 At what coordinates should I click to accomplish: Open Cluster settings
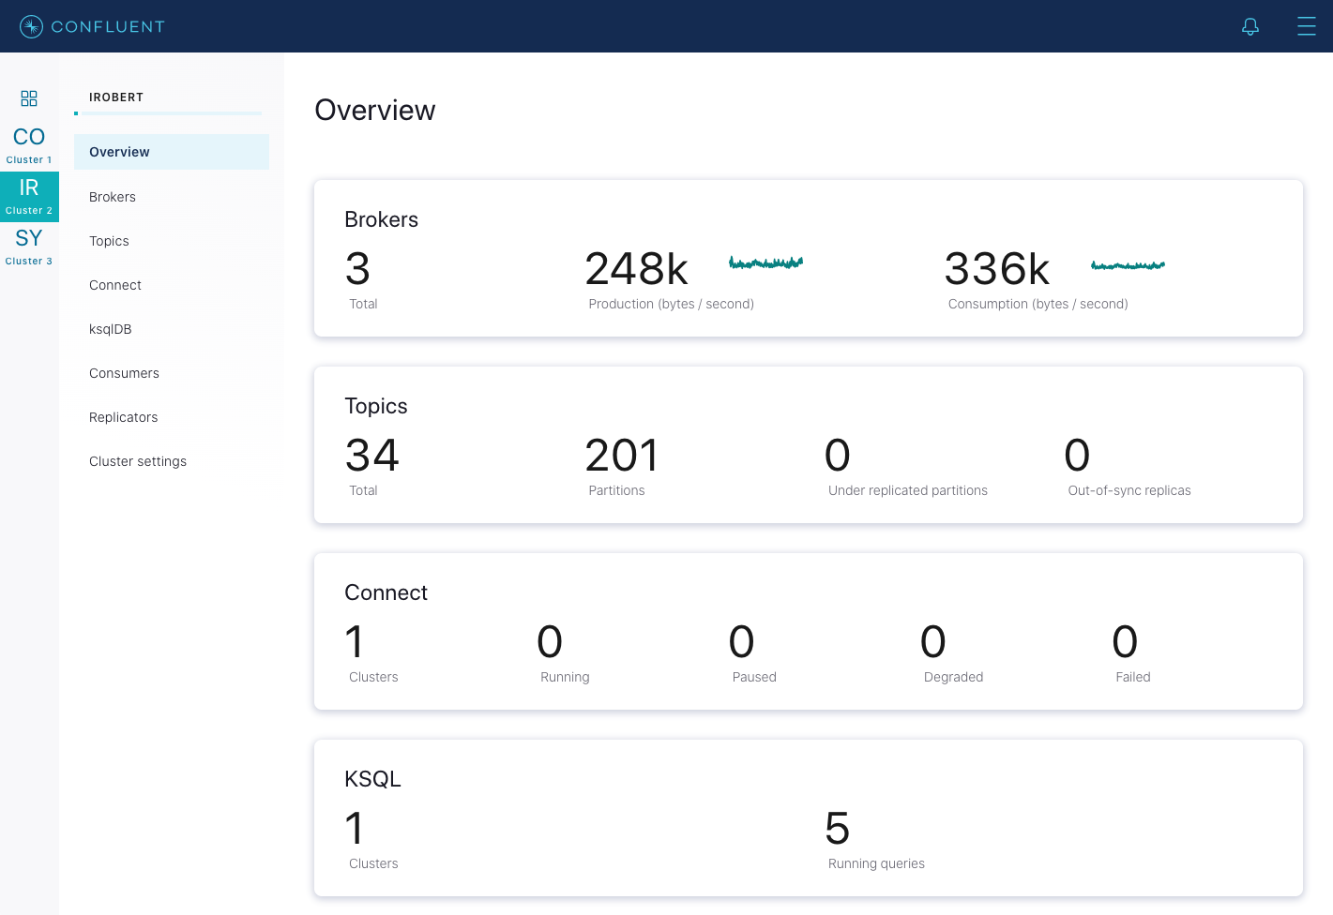click(x=138, y=461)
